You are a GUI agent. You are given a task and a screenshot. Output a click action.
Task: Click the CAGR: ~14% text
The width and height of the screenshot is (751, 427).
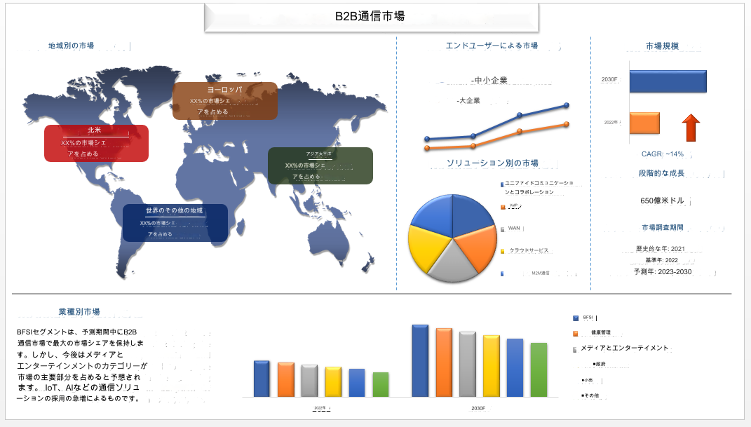point(663,154)
